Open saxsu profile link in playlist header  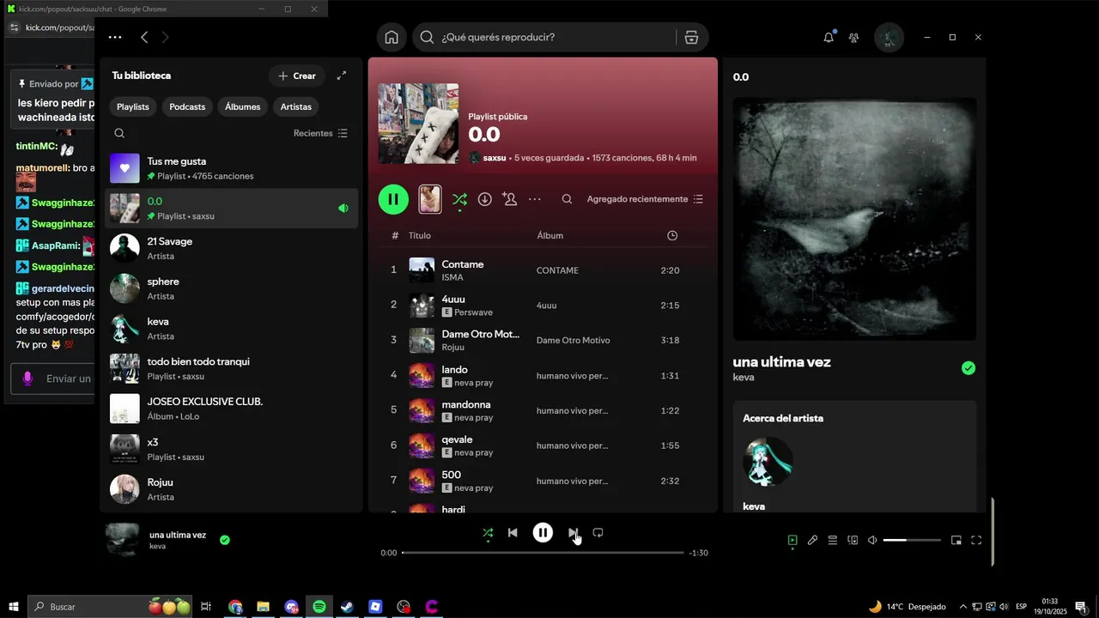[x=495, y=158]
